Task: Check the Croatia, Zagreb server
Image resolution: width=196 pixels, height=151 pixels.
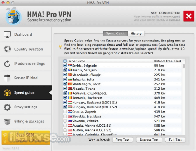Action: pos(65,111)
